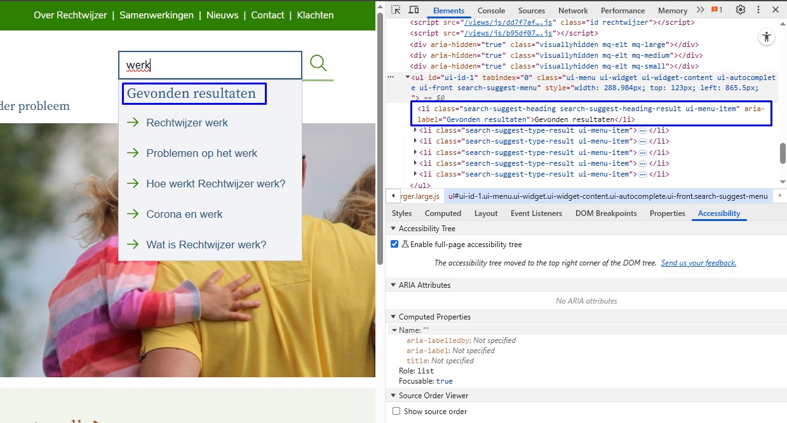Open the issues badge showing 1
Viewport: 787px width, 423px height.
[717, 10]
